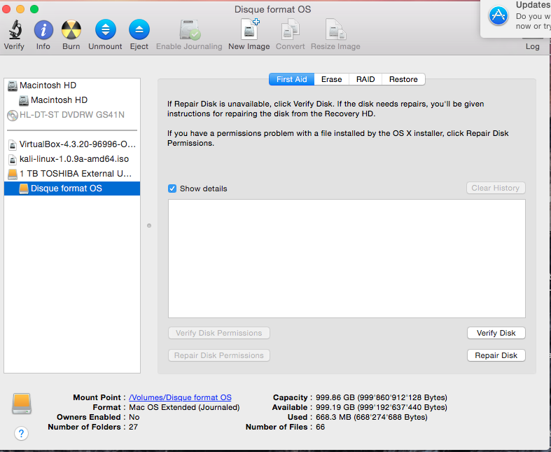This screenshot has width=551, height=452.
Task: Open the Restore tab
Action: pos(403,79)
